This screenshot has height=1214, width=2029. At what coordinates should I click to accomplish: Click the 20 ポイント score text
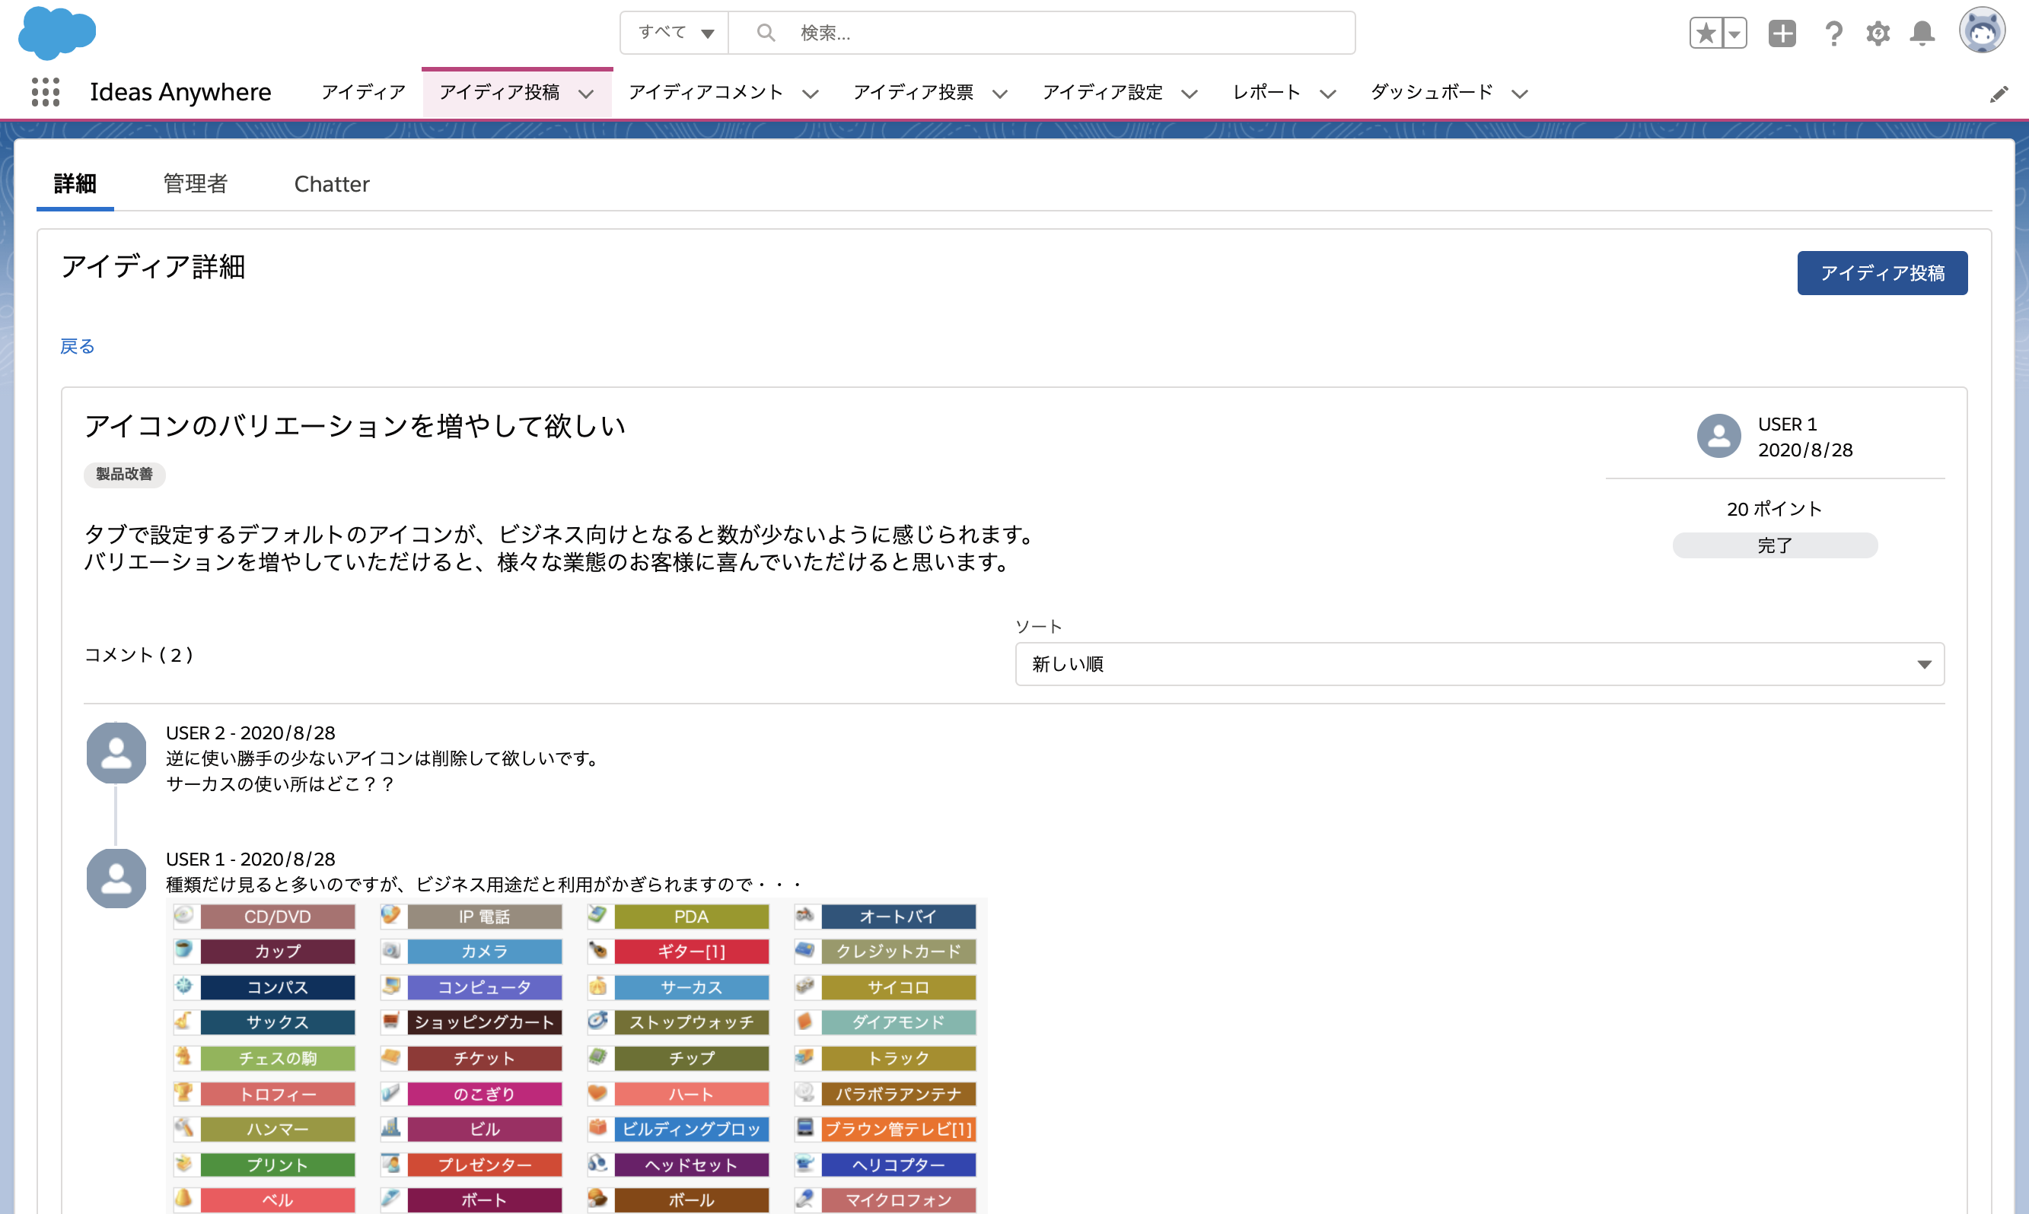pyautogui.click(x=1775, y=509)
